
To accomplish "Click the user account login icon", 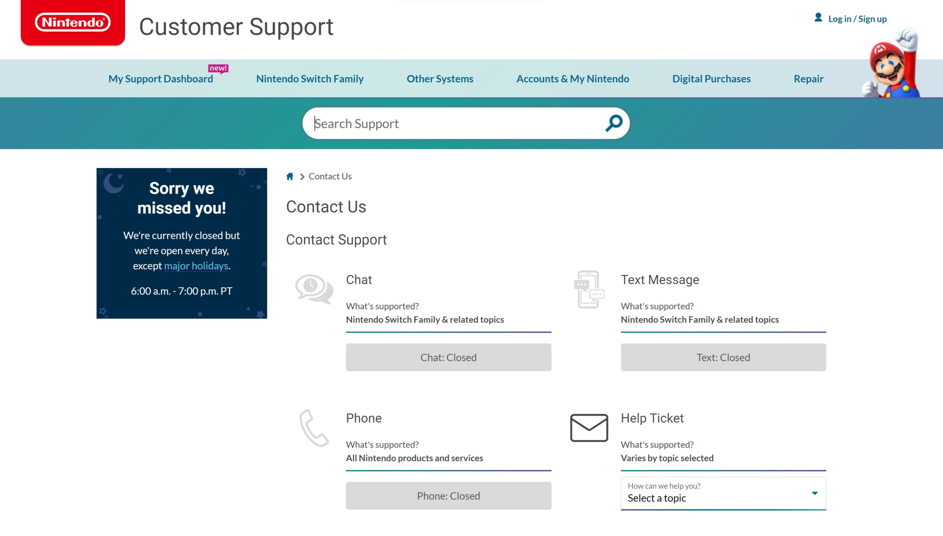I will (x=818, y=17).
